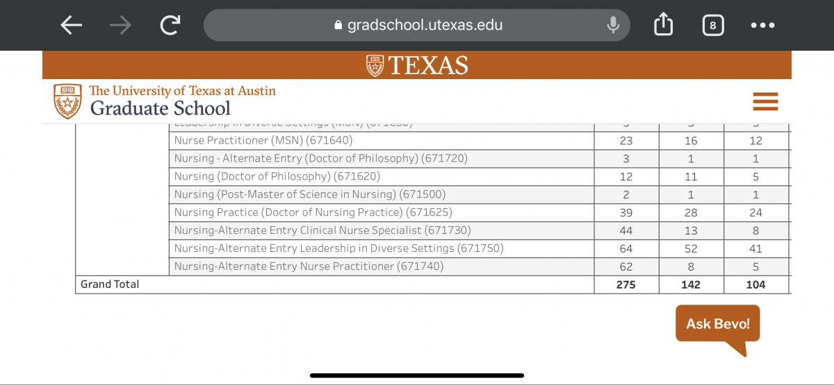Click the TEXAS banner logo
Screen dimensions: 834x385
[x=417, y=65]
